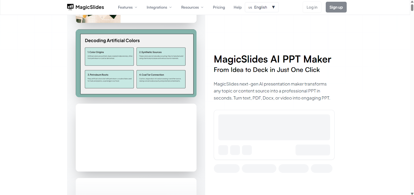Click the Integrations chevron icon
The width and height of the screenshot is (414, 195).
(170, 7)
